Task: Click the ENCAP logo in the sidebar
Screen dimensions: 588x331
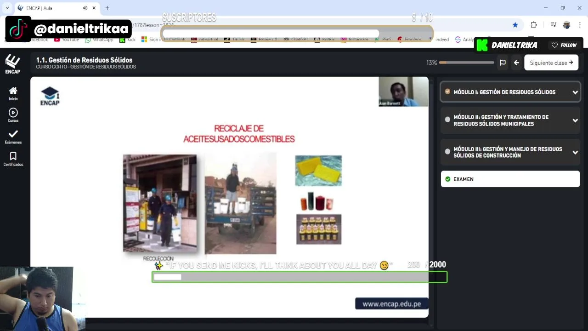Action: 12,64
